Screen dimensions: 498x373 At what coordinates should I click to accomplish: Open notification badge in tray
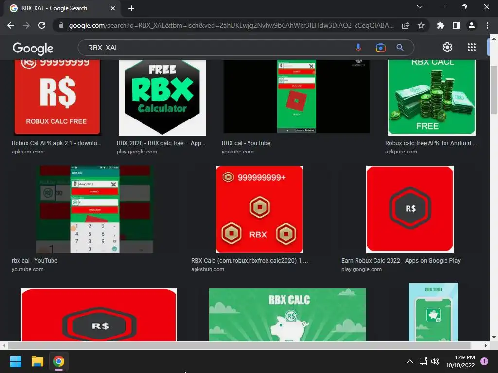pos(484,361)
